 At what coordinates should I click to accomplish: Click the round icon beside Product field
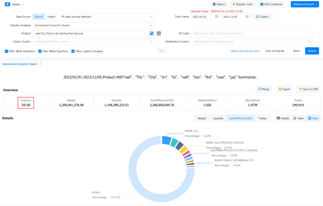click(x=159, y=33)
